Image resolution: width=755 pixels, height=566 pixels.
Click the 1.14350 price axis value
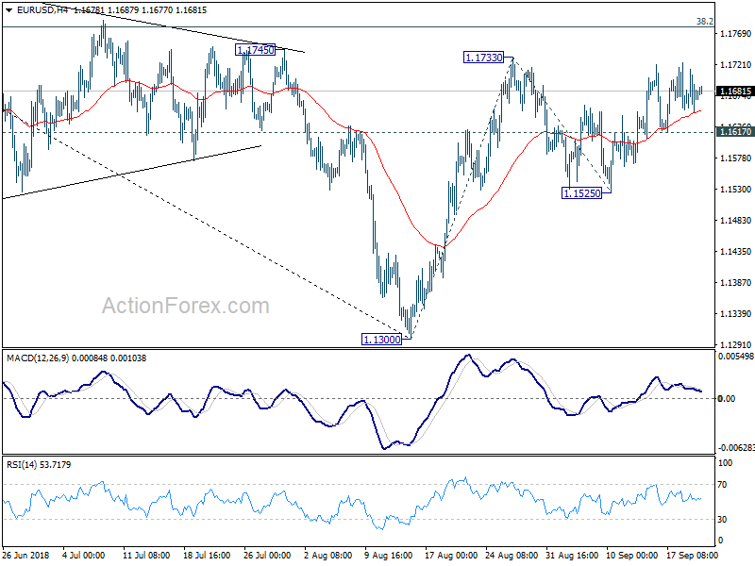click(735, 251)
